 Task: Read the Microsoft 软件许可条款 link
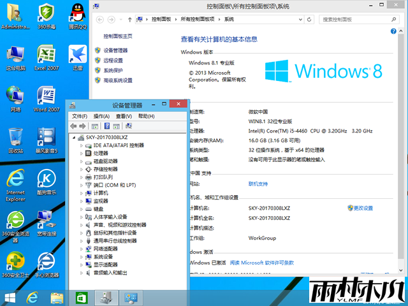pyautogui.click(x=262, y=263)
